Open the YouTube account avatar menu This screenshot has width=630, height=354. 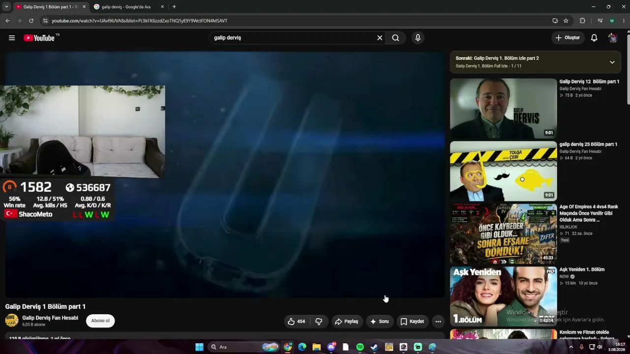click(x=613, y=38)
